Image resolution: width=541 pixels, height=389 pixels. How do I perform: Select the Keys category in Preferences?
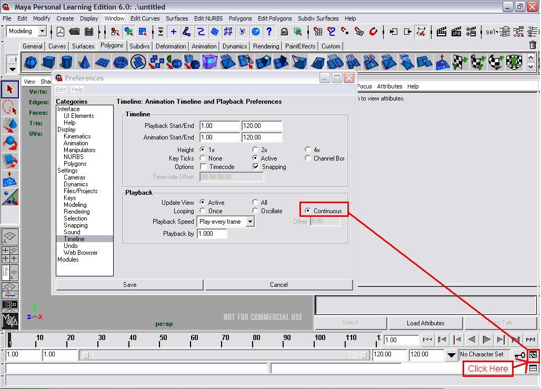tap(69, 198)
